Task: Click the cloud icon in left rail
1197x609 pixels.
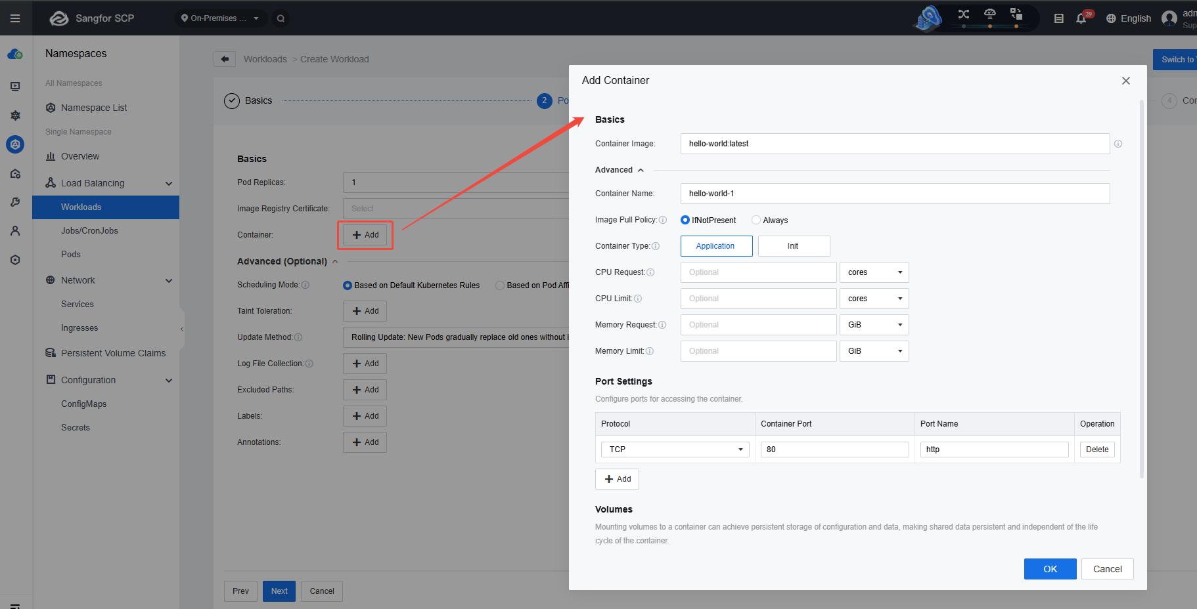Action: (15, 54)
